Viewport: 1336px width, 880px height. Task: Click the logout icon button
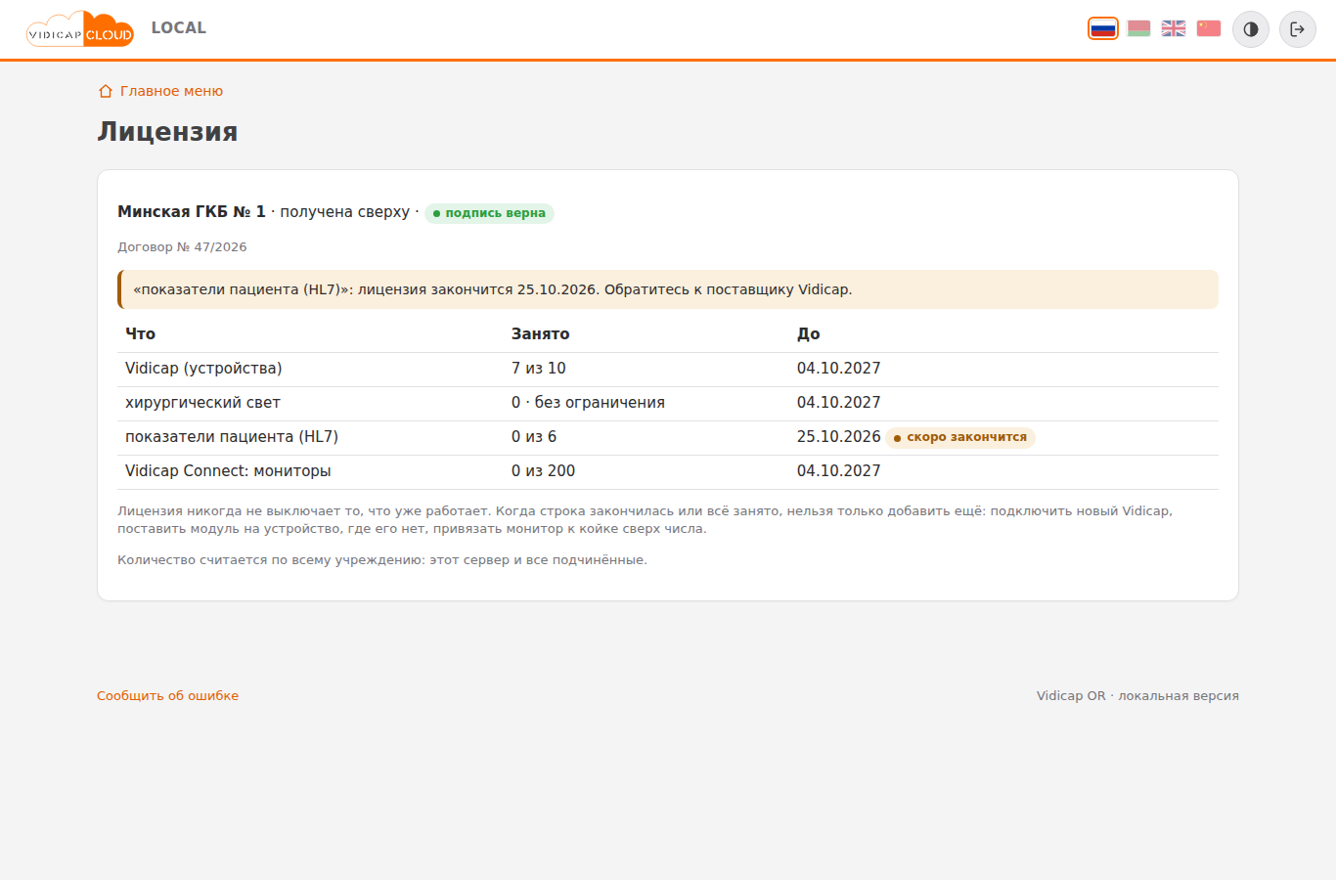coord(1298,29)
